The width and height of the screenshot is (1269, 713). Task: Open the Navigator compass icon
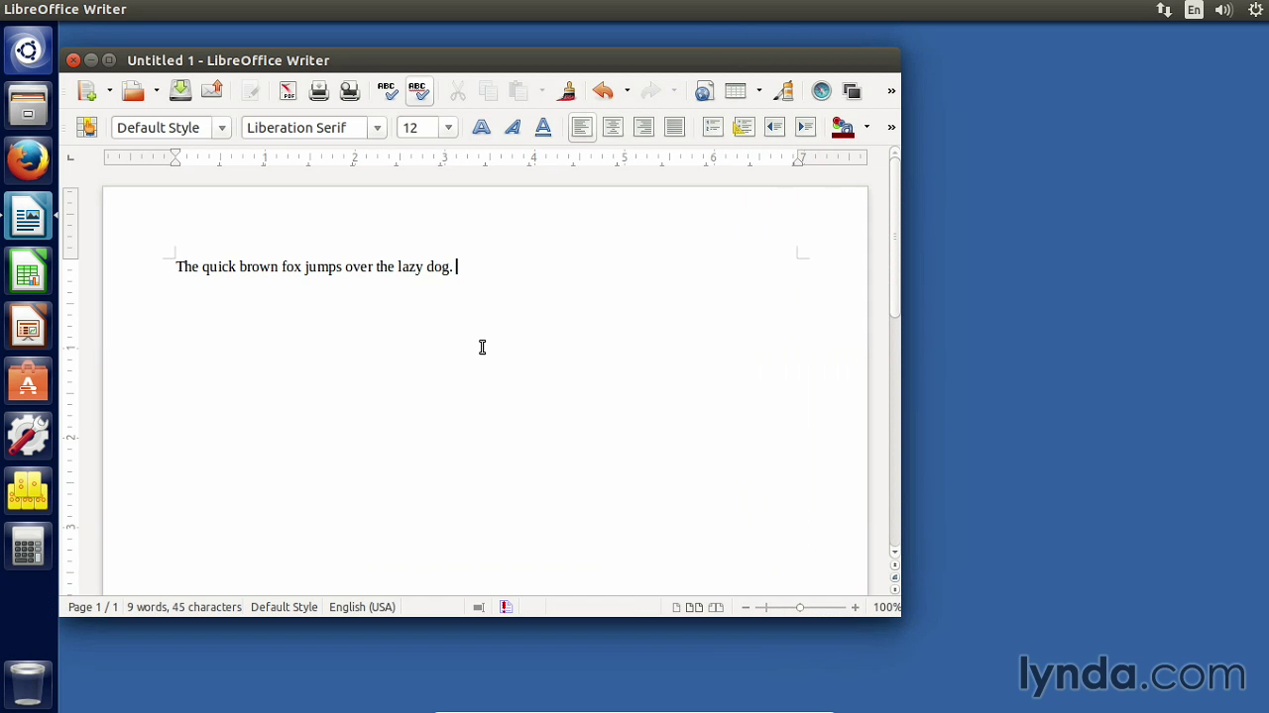pos(821,91)
